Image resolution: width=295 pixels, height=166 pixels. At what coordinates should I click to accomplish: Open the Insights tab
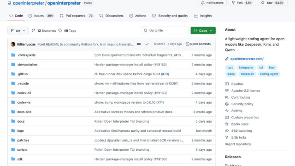[x=203, y=16]
